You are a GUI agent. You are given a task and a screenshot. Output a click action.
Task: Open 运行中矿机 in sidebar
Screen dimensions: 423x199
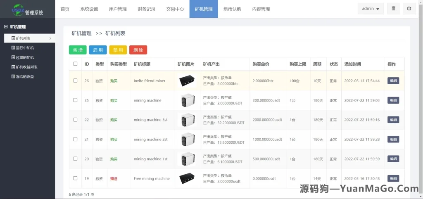click(x=23, y=48)
